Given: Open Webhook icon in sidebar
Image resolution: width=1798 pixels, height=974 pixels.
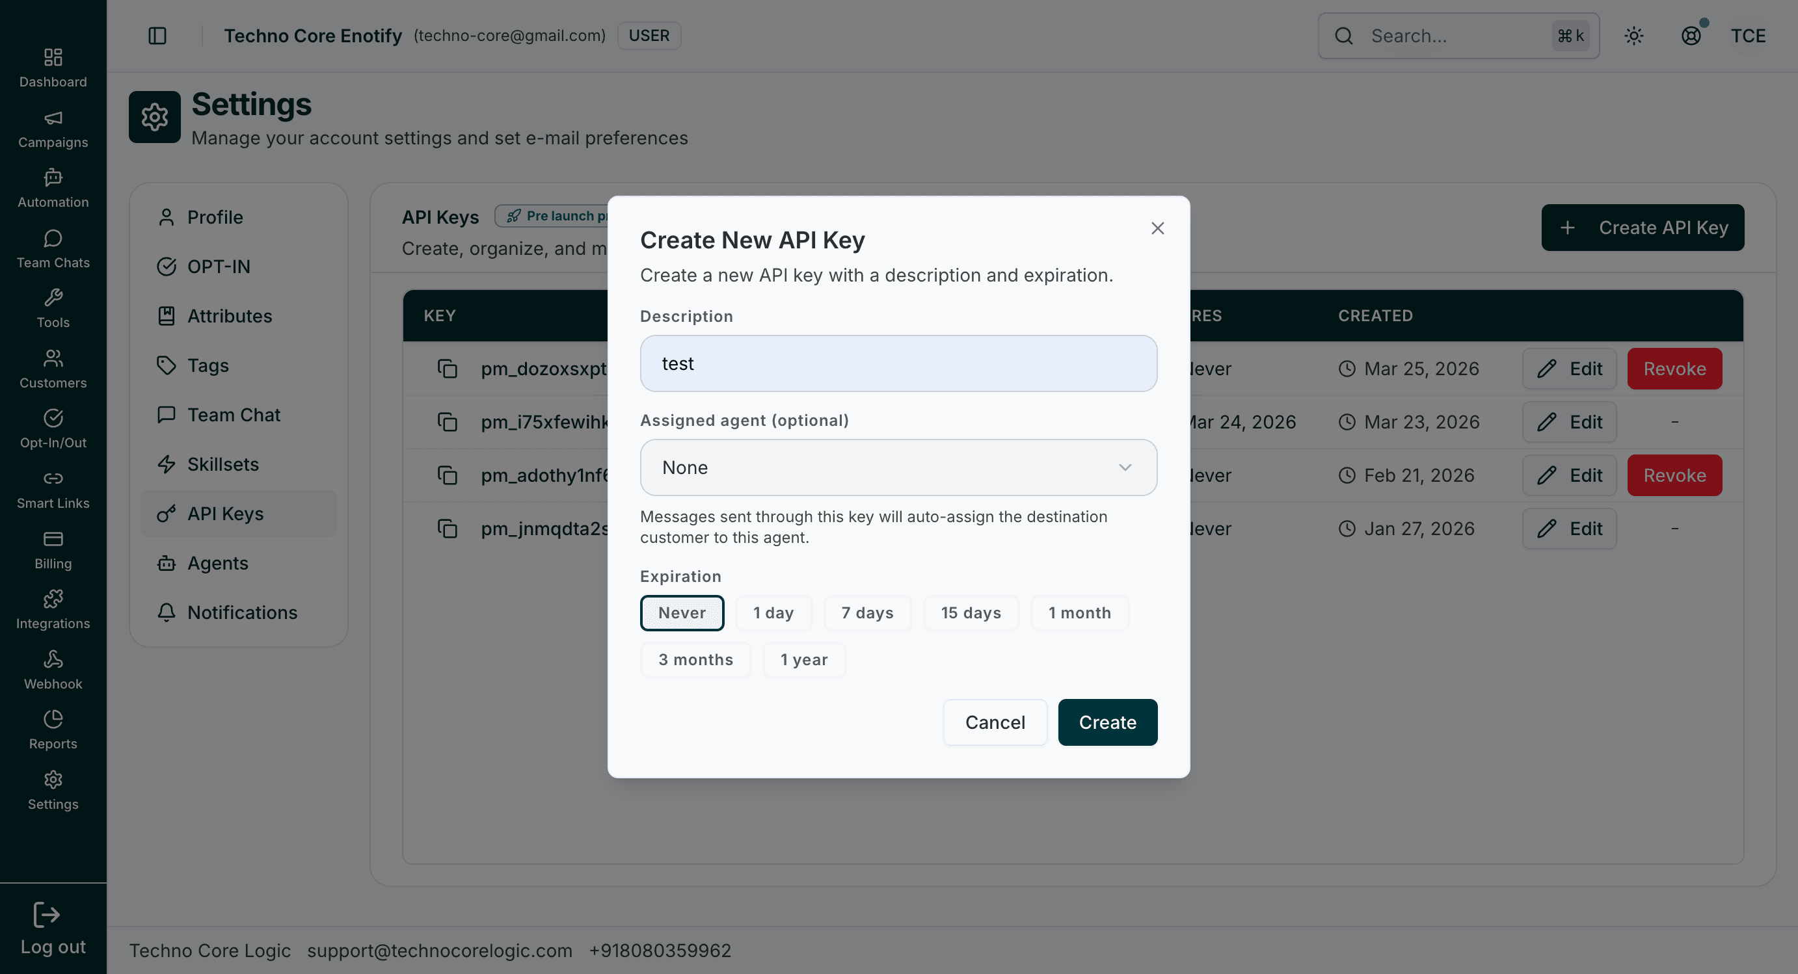Looking at the screenshot, I should tap(53, 659).
